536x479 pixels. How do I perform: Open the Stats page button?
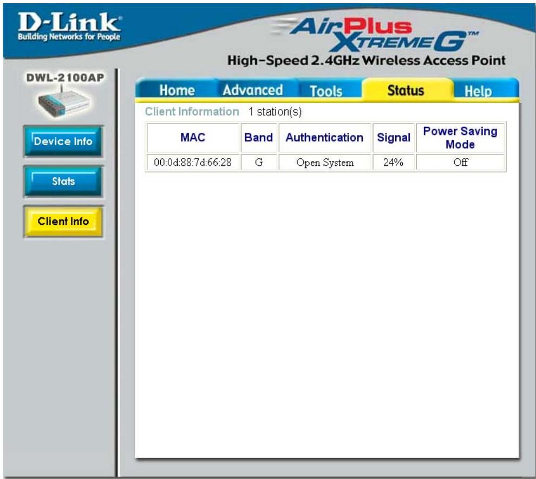[63, 182]
